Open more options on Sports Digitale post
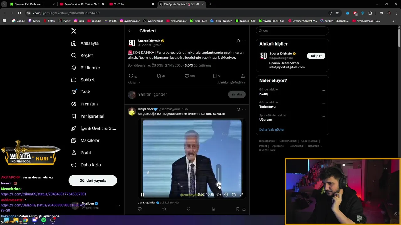The width and height of the screenshot is (401, 225). [244, 41]
